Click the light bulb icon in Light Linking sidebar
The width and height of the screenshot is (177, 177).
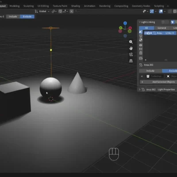pyautogui.click(x=141, y=36)
